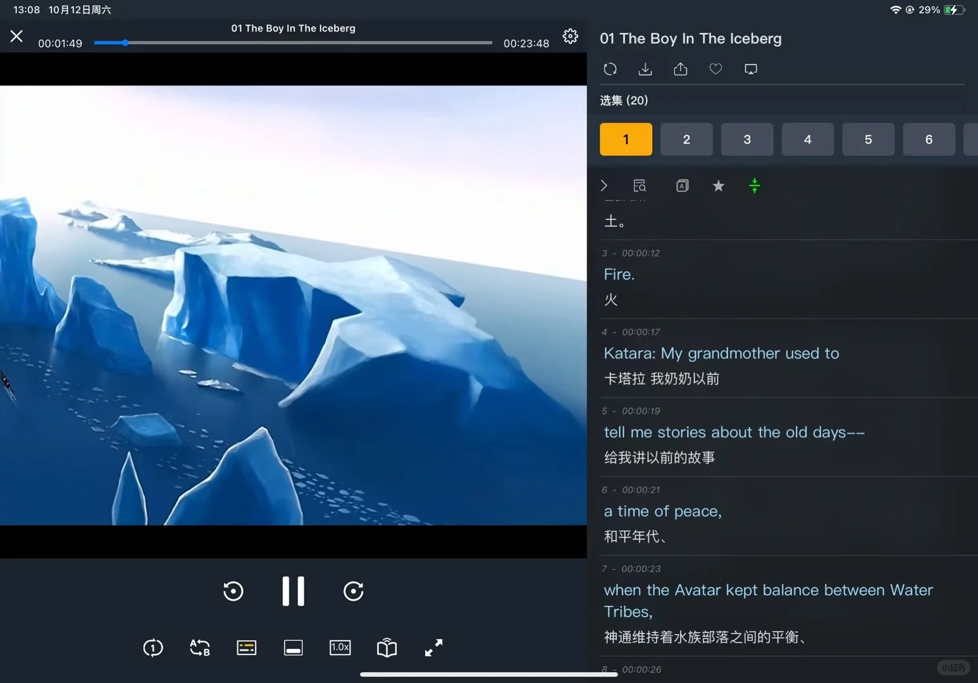Click the 选集 (20) episode list header
The width and height of the screenshot is (978, 683).
(624, 101)
